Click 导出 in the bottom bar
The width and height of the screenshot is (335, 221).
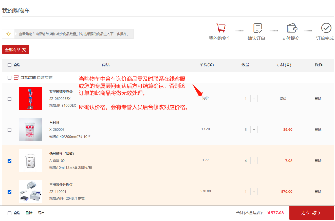(41, 213)
